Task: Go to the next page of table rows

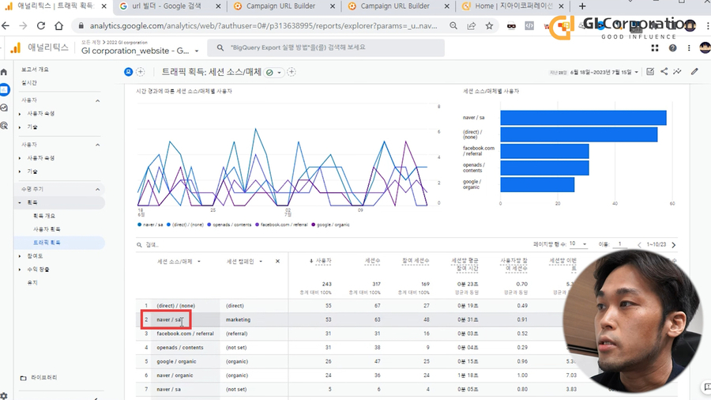Action: (x=674, y=245)
